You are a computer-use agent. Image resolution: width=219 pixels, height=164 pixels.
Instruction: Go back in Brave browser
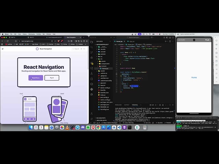2,41
